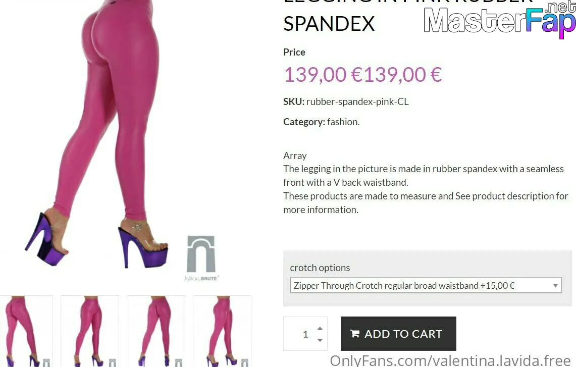Open the crotch options dropdown

(426, 285)
